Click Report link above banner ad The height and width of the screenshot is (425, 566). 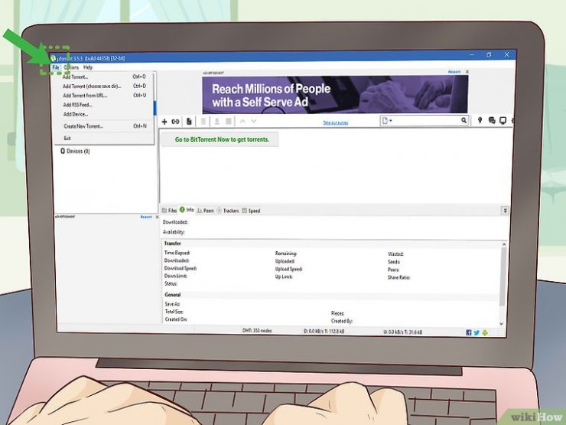[454, 72]
